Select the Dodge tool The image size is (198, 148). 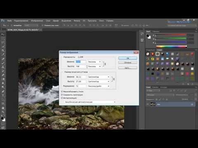(3, 87)
